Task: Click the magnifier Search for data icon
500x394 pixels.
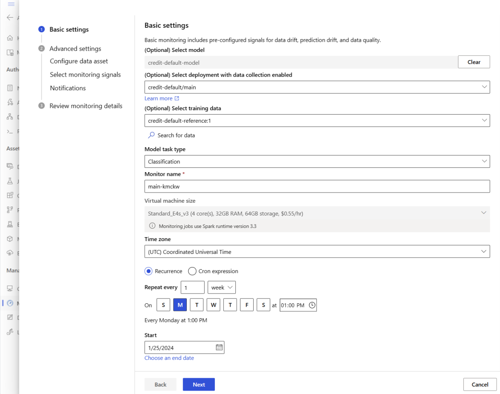Action: click(x=151, y=135)
